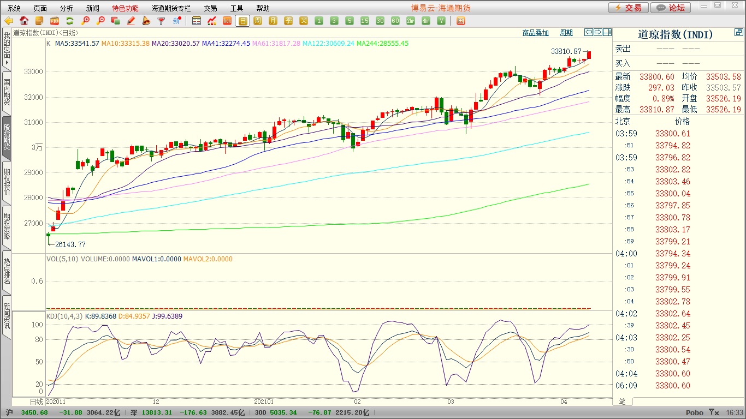Screen dimensions: 746x419
Task: Select the 60-minute period button
Action: pyautogui.click(x=395, y=21)
